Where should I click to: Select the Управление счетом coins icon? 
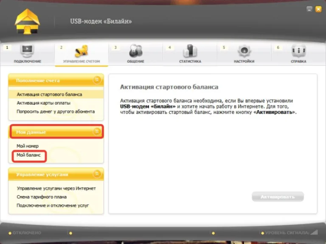[81, 51]
